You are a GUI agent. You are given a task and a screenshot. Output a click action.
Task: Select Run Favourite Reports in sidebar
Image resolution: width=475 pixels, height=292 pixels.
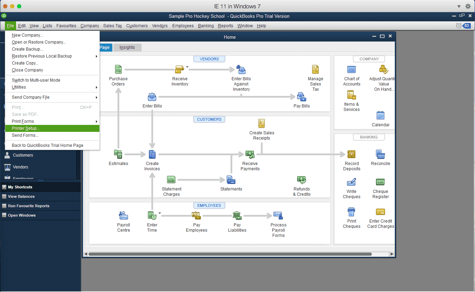pyautogui.click(x=40, y=206)
